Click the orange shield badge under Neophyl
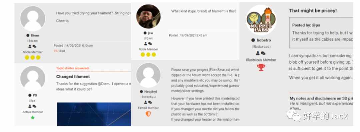This screenshot has width=360, height=132. [148, 113]
